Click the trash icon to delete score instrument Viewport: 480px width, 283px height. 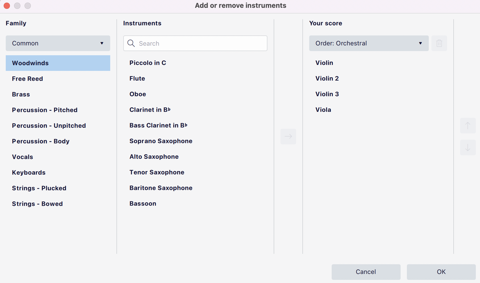(x=439, y=43)
